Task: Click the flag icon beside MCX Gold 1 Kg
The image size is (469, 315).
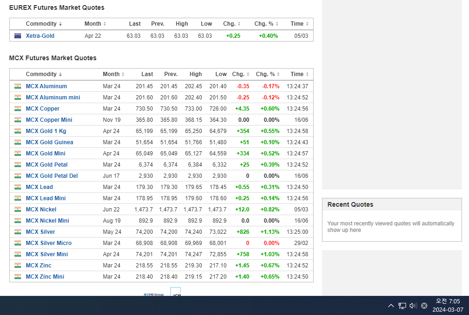Action: coord(18,131)
